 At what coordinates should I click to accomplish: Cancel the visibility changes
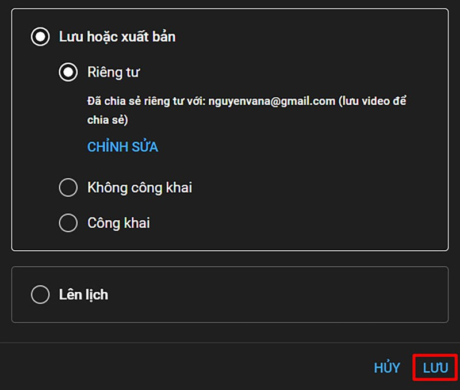tap(388, 367)
